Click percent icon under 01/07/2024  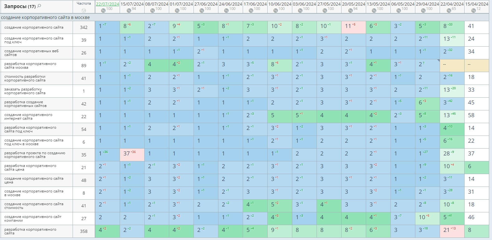177,10
